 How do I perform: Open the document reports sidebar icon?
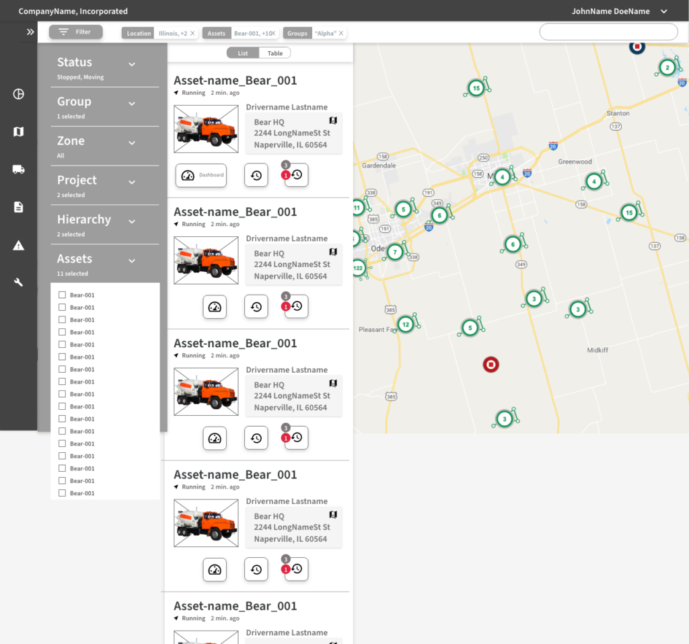[x=19, y=207]
